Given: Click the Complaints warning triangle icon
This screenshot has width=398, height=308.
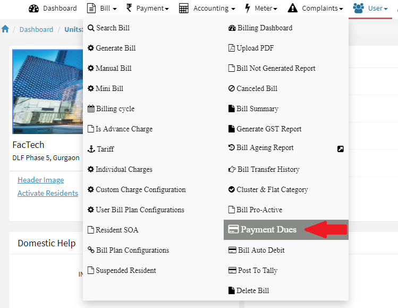Looking at the screenshot, I should 293,8.
